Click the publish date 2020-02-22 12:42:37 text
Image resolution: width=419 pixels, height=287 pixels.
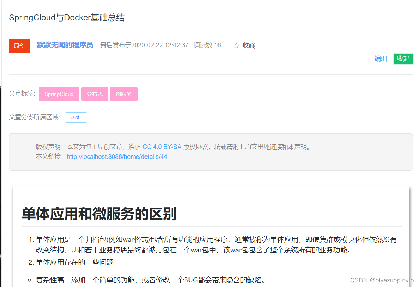pyautogui.click(x=160, y=45)
